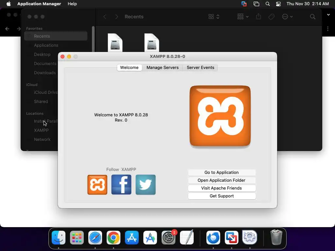Select Desktop in Finder sidebar
335x251 pixels.
pyautogui.click(x=42, y=55)
